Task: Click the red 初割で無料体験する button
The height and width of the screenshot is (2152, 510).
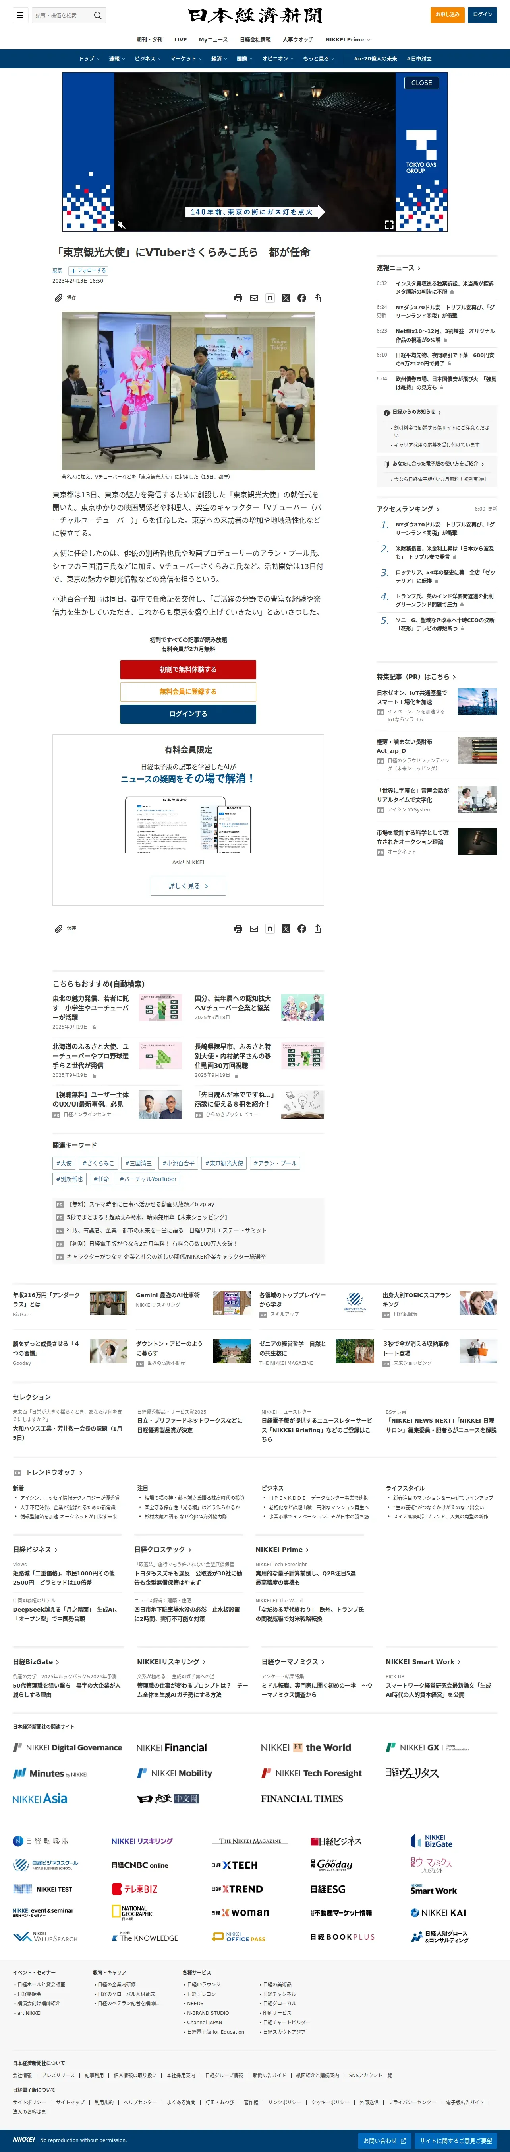Action: tap(188, 669)
